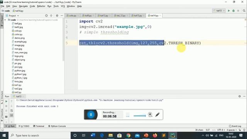The width and height of the screenshot is (247, 139).
Task: Open the Code menu
Action: pyautogui.click(x=32, y=6)
